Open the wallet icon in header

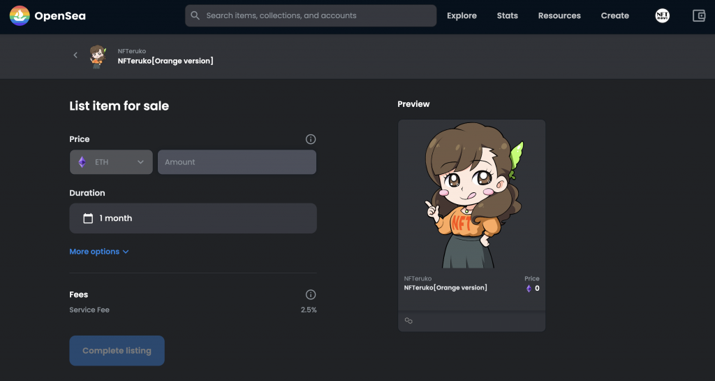698,15
